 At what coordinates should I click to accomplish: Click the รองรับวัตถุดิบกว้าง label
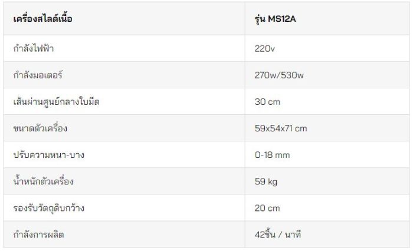tap(49, 208)
